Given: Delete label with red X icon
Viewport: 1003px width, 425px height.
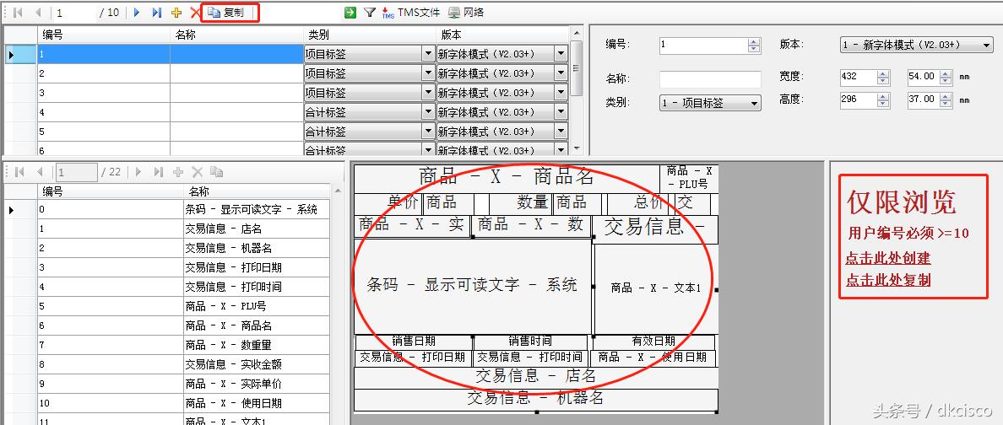Looking at the screenshot, I should pos(195,12).
